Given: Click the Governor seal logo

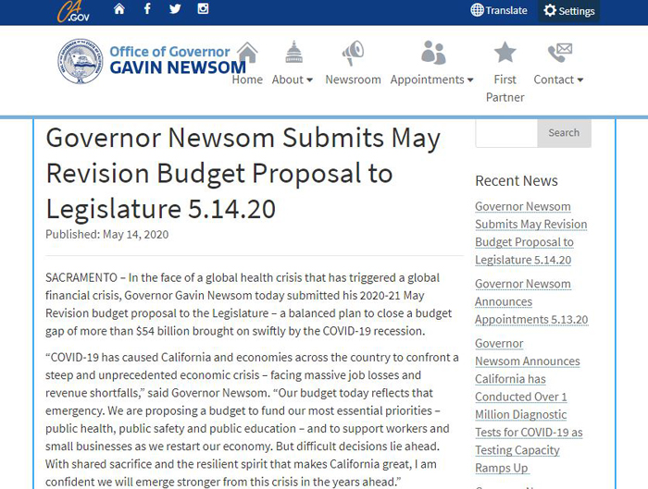Looking at the screenshot, I should click(x=81, y=61).
